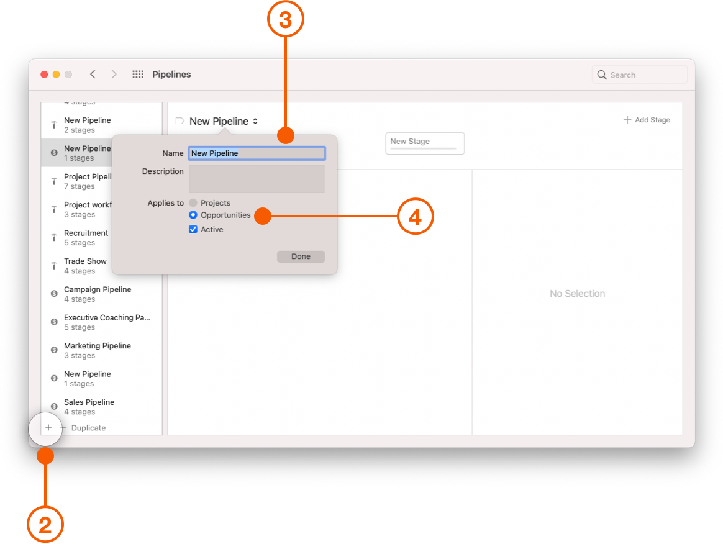Select Executive Coaching pipeline row
Image resolution: width=723 pixels, height=544 pixels.
(101, 322)
